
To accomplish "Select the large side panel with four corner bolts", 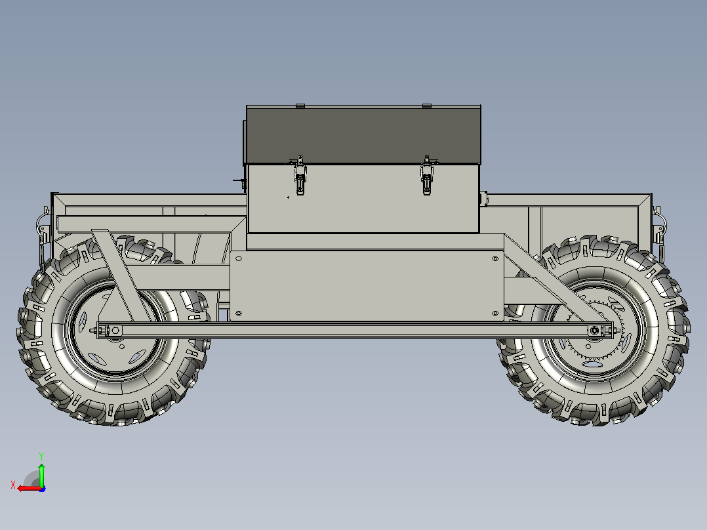I will click(367, 286).
